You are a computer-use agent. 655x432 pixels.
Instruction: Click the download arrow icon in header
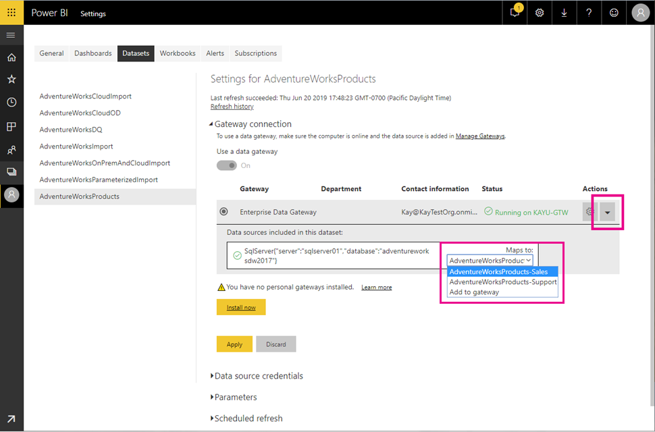tap(564, 13)
